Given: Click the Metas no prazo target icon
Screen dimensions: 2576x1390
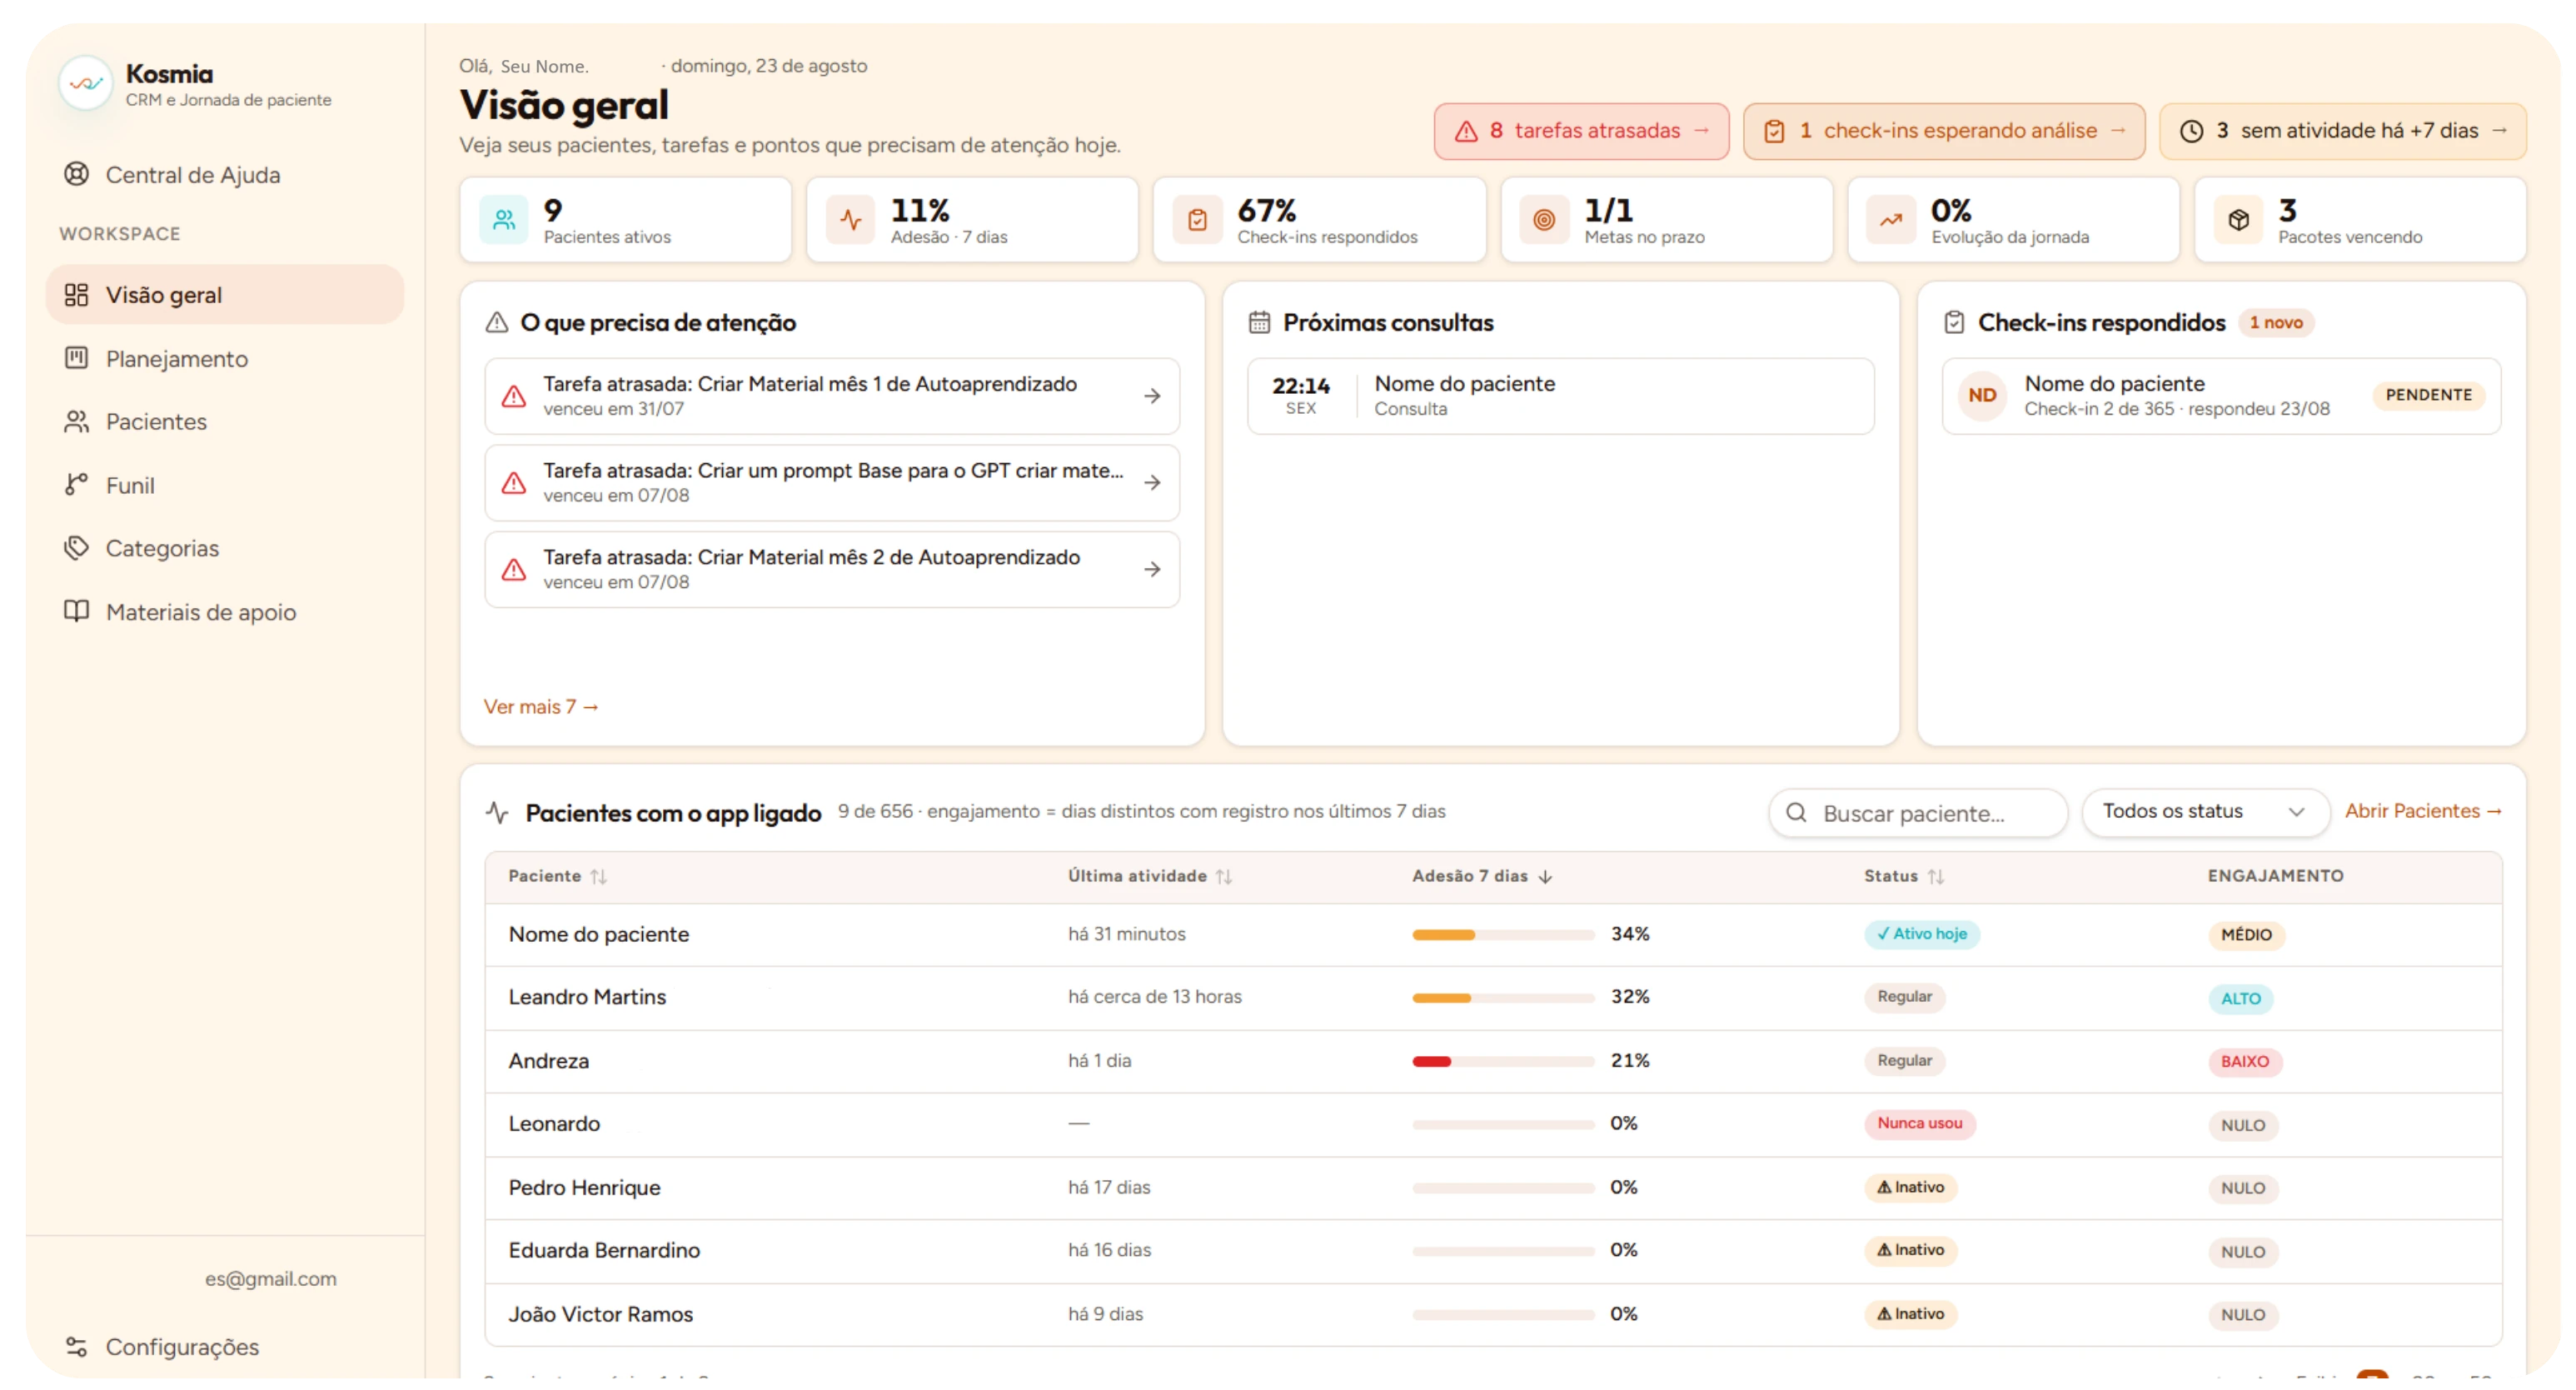Looking at the screenshot, I should pyautogui.click(x=1544, y=220).
